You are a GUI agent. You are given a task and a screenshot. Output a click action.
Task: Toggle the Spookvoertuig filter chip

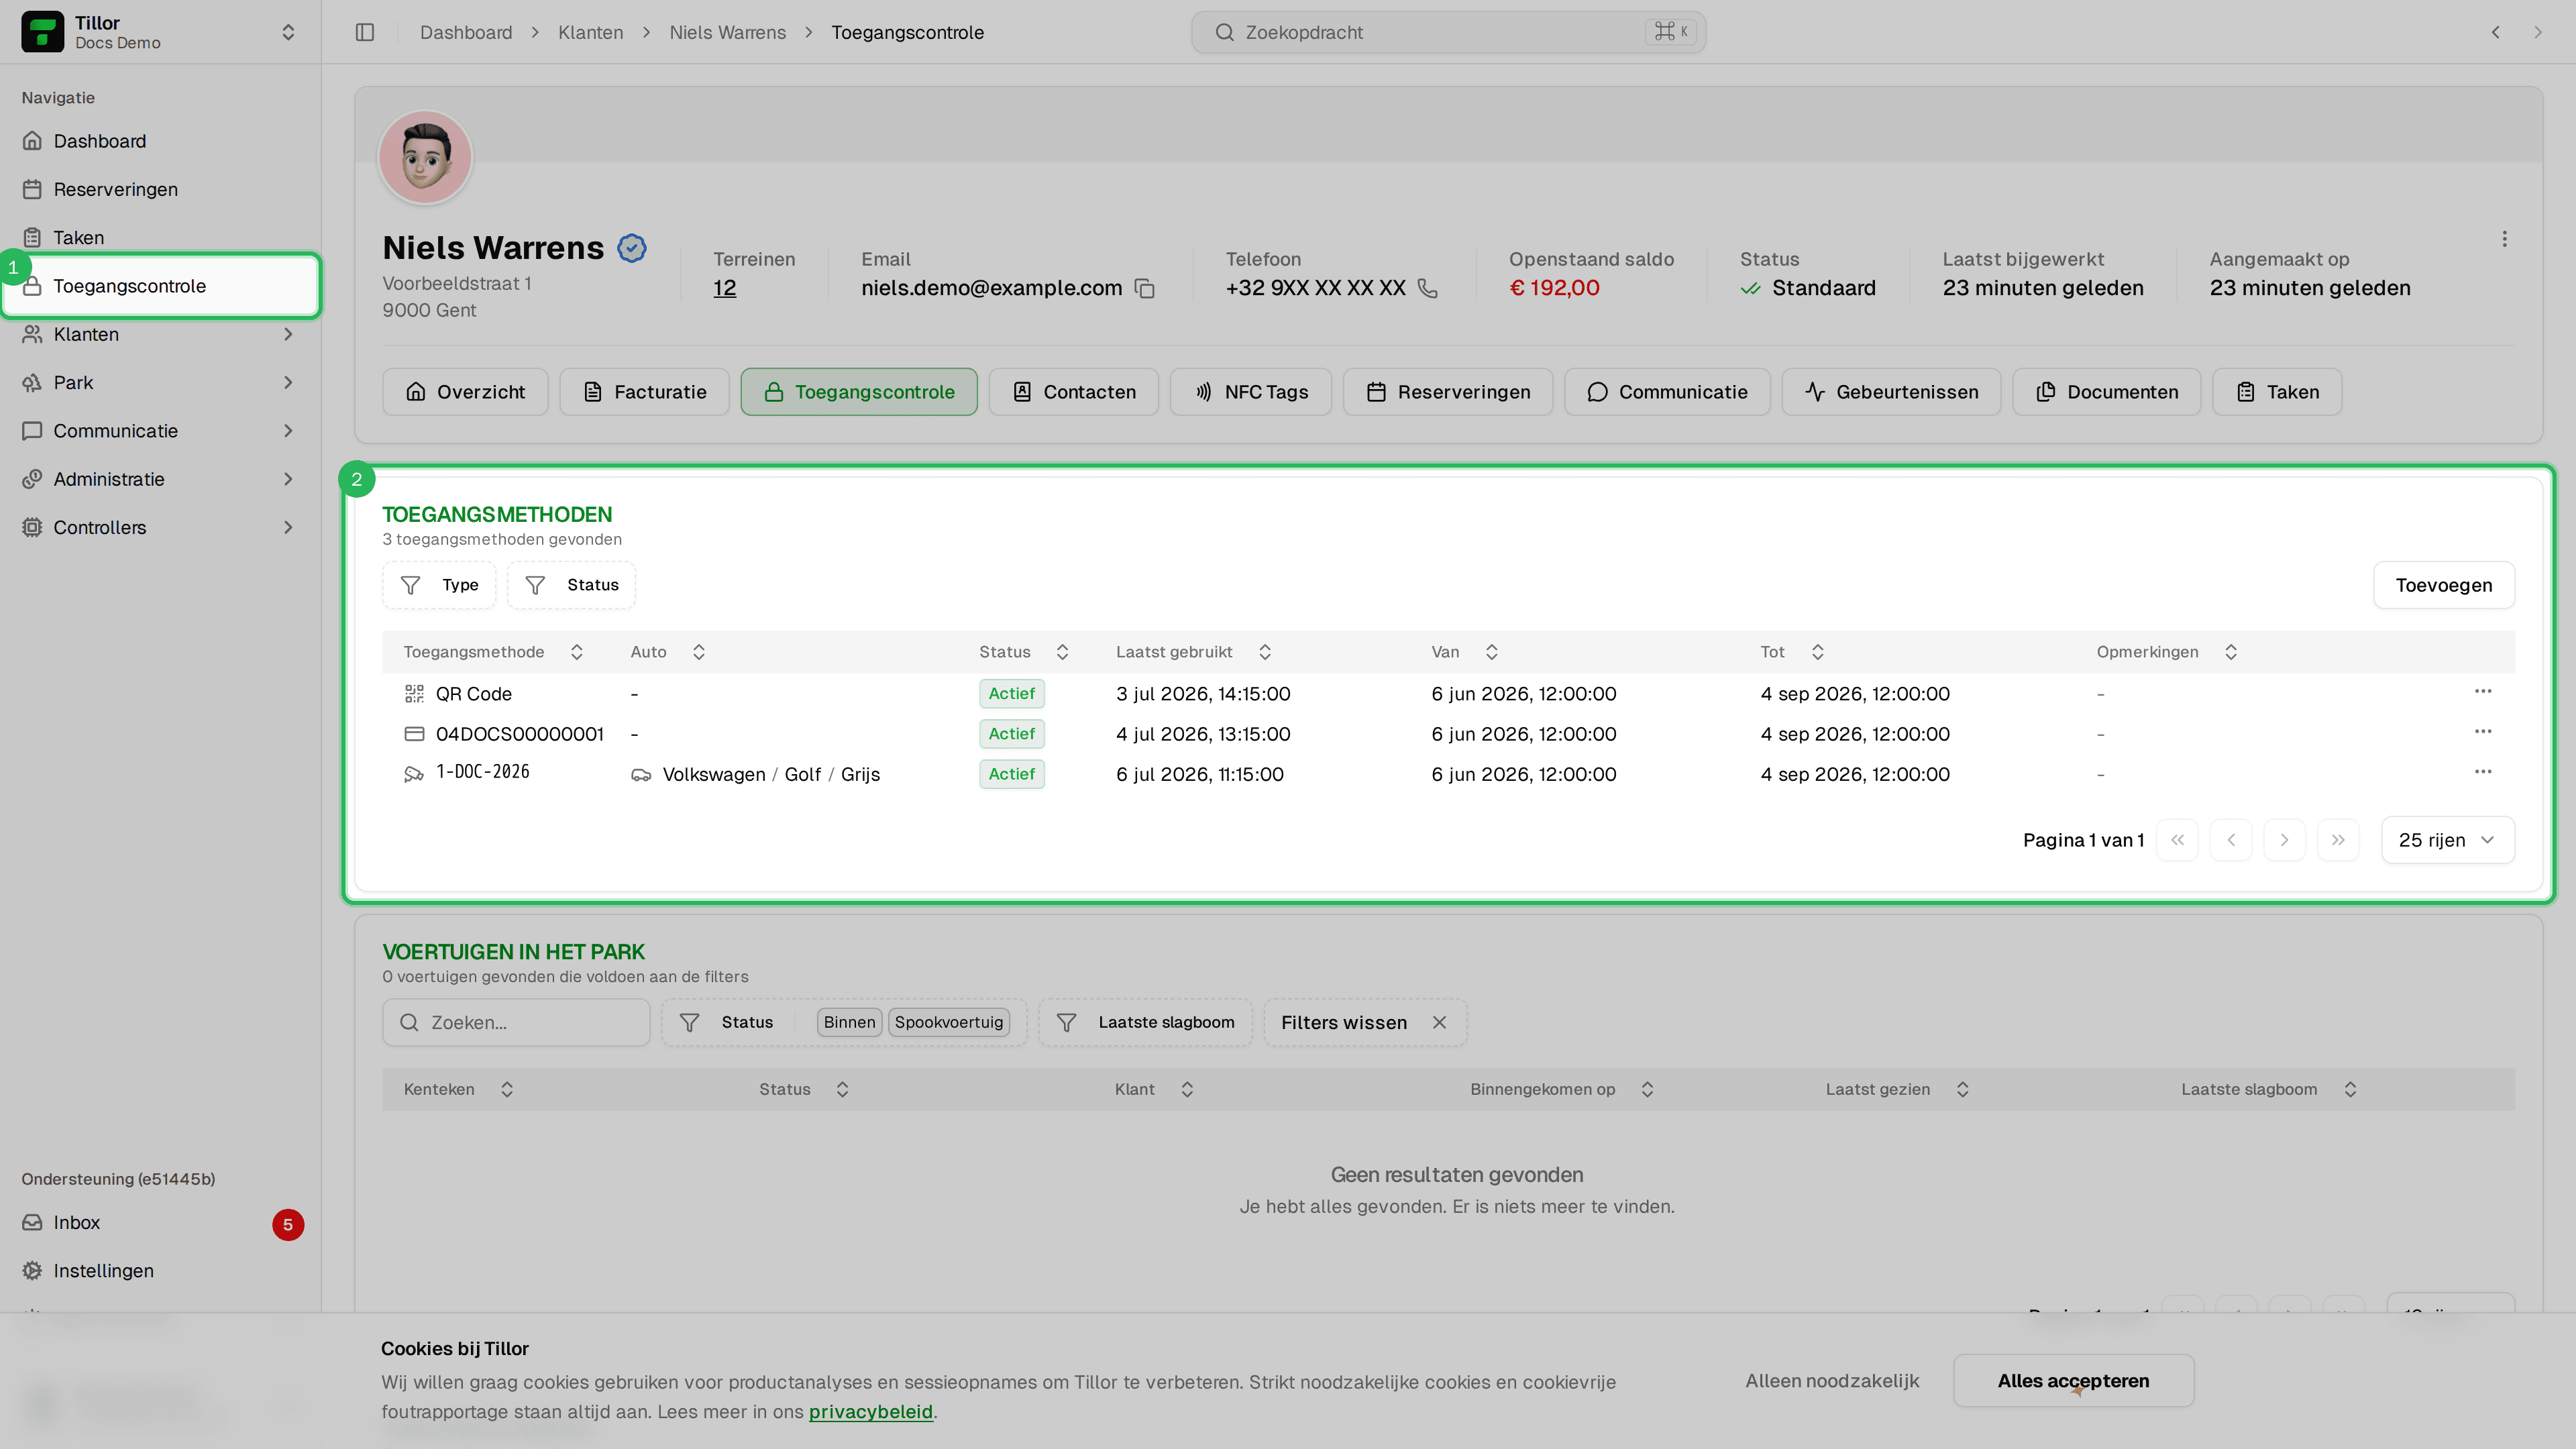pos(949,1022)
